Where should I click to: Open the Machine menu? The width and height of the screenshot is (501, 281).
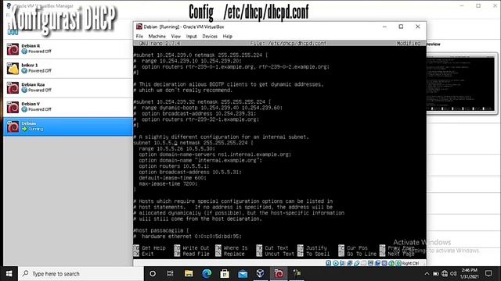pyautogui.click(x=157, y=37)
